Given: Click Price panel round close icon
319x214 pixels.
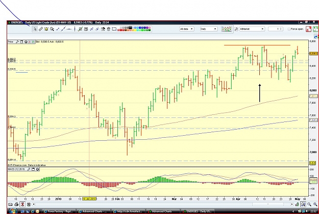Looking at the screenshot, I should [26, 42].
